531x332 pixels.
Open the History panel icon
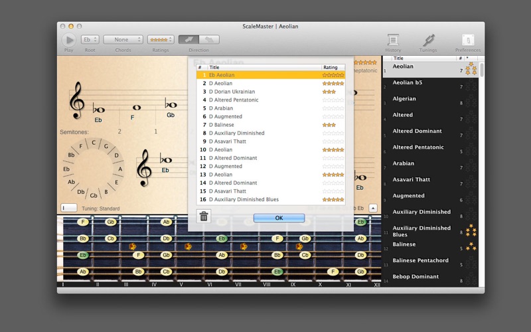click(x=393, y=41)
